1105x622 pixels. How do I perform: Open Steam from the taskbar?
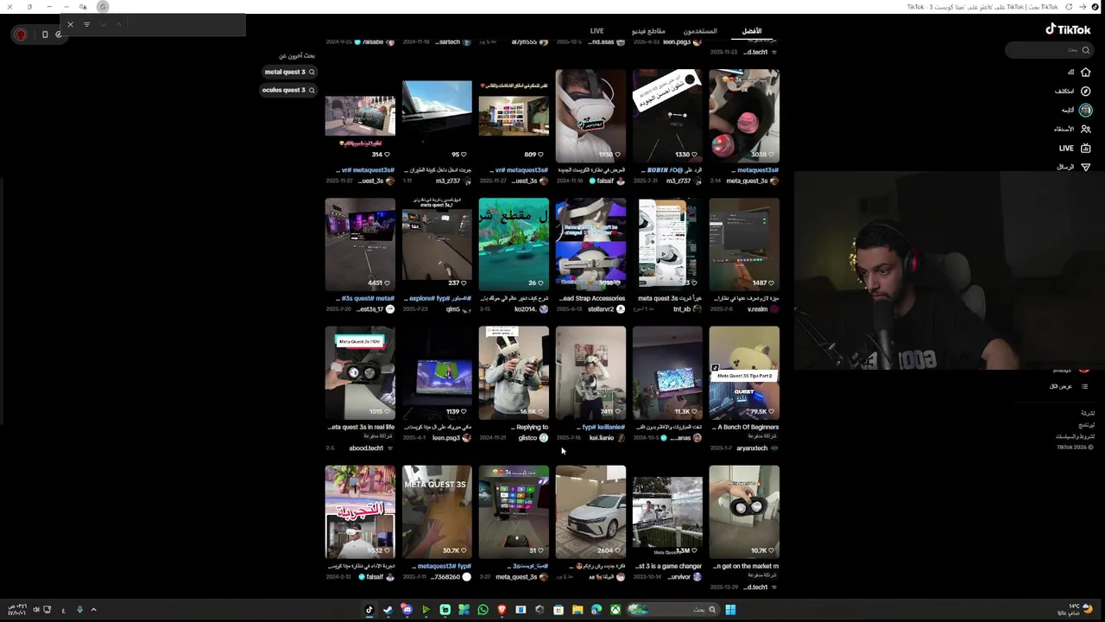(x=388, y=610)
